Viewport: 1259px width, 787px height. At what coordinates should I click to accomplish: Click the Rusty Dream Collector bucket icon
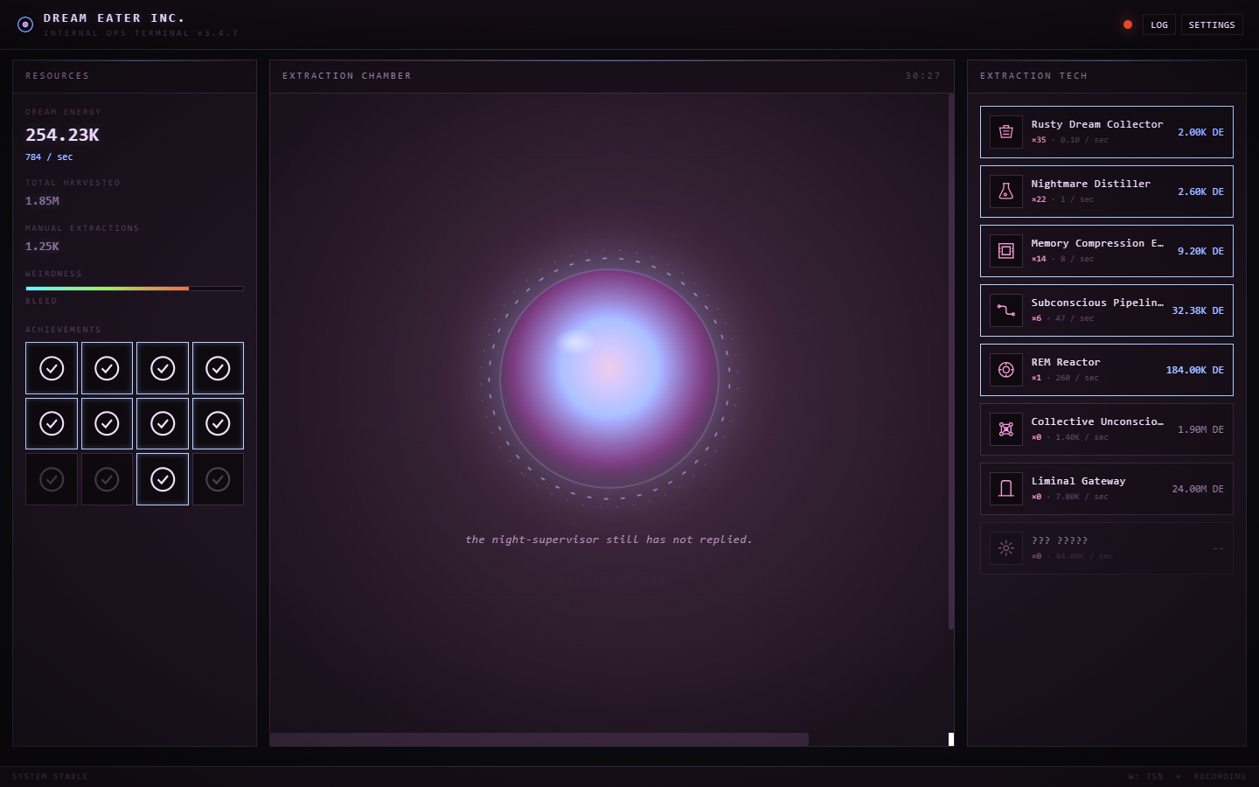(x=1006, y=132)
